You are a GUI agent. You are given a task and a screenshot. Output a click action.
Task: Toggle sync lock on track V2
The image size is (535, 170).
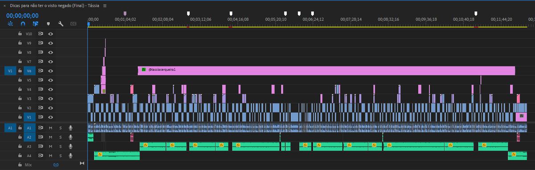(x=40, y=108)
